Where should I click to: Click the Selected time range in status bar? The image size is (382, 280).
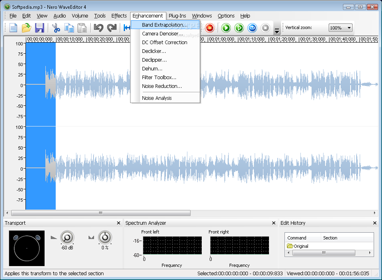(x=240, y=274)
